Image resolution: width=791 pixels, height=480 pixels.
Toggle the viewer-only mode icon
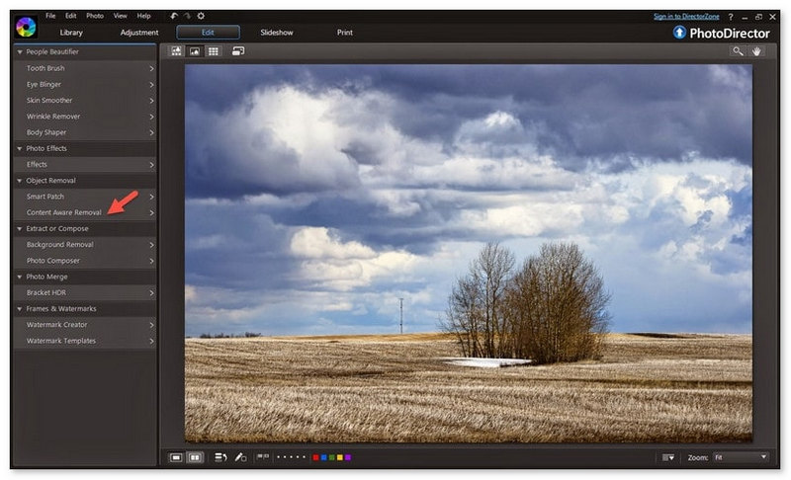click(x=195, y=51)
